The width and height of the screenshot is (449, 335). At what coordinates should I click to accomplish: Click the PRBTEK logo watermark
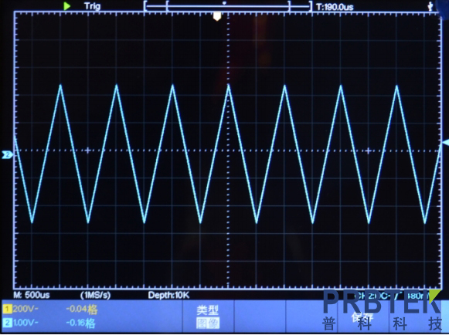click(382, 310)
